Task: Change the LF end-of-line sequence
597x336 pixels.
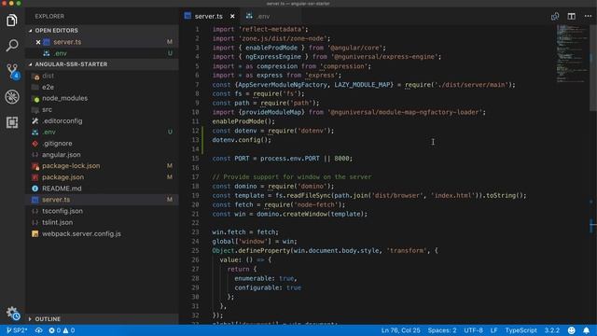Action: [493, 330]
